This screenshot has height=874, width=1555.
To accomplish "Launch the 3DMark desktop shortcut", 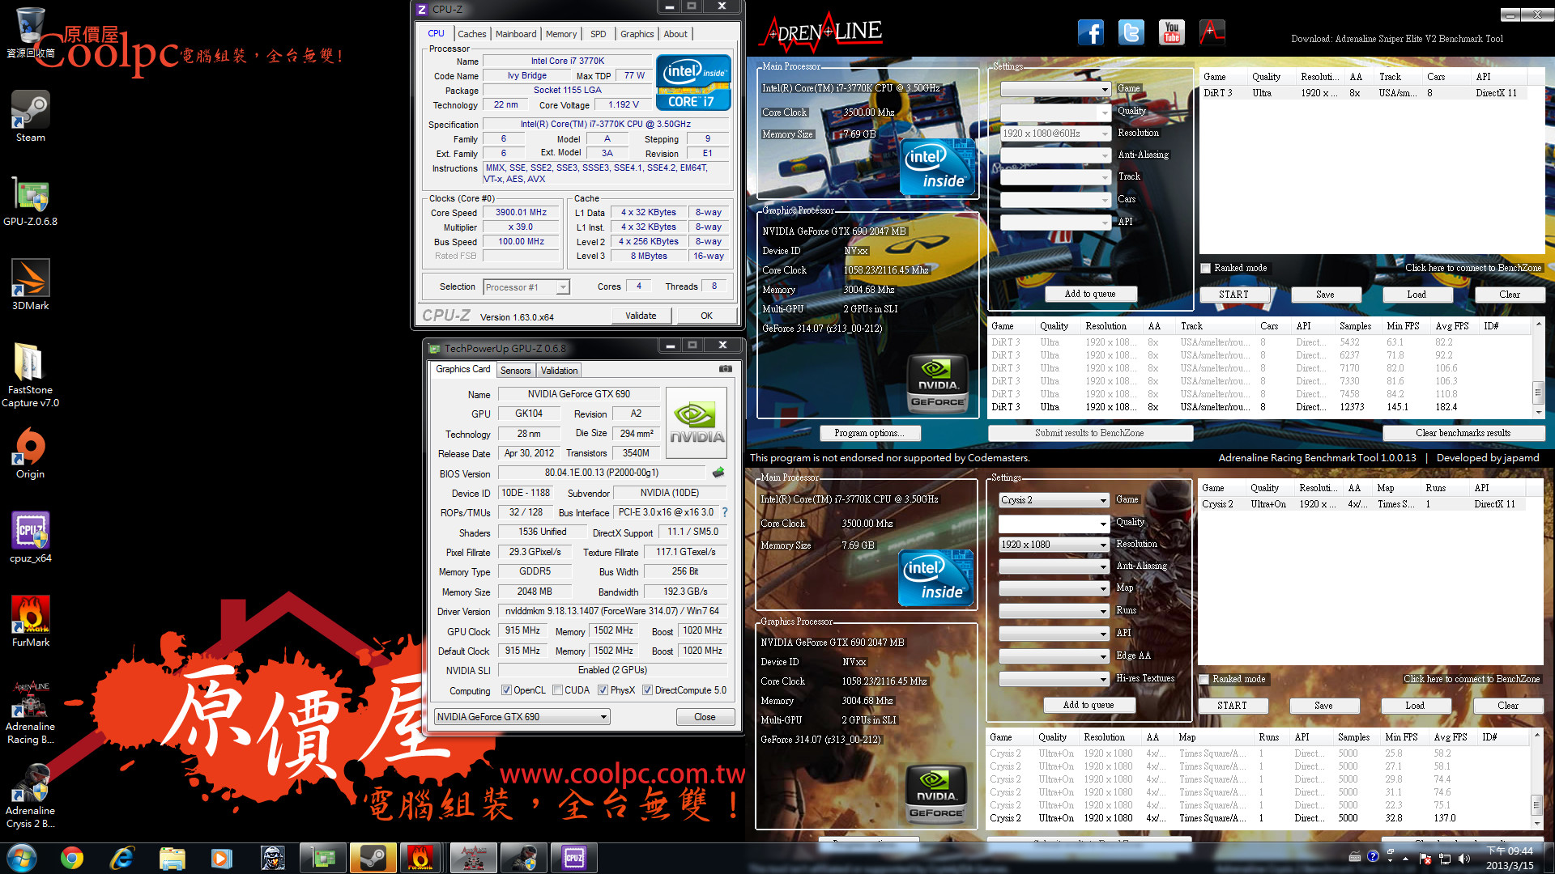I will pyautogui.click(x=31, y=285).
